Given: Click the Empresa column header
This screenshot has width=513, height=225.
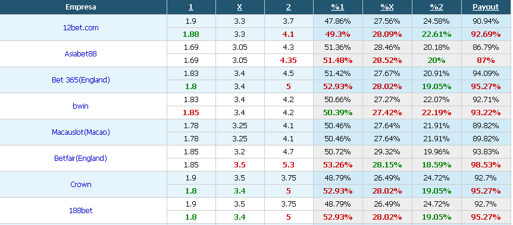Looking at the screenshot, I should point(80,7).
